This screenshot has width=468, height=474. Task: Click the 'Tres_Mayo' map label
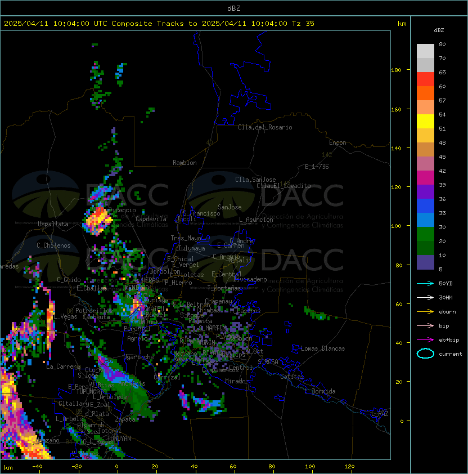[186, 238]
